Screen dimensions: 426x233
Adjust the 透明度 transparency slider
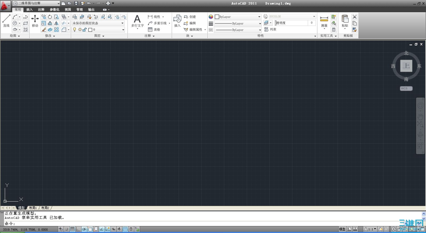pyautogui.click(x=292, y=23)
